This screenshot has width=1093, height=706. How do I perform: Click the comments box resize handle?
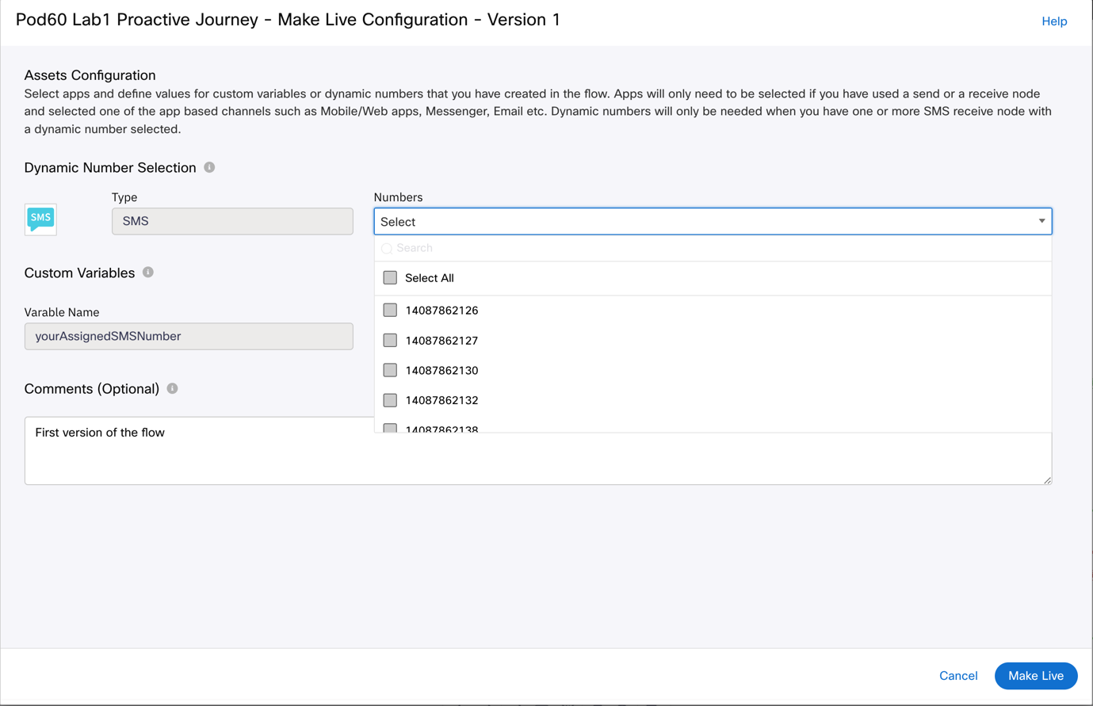pos(1047,479)
